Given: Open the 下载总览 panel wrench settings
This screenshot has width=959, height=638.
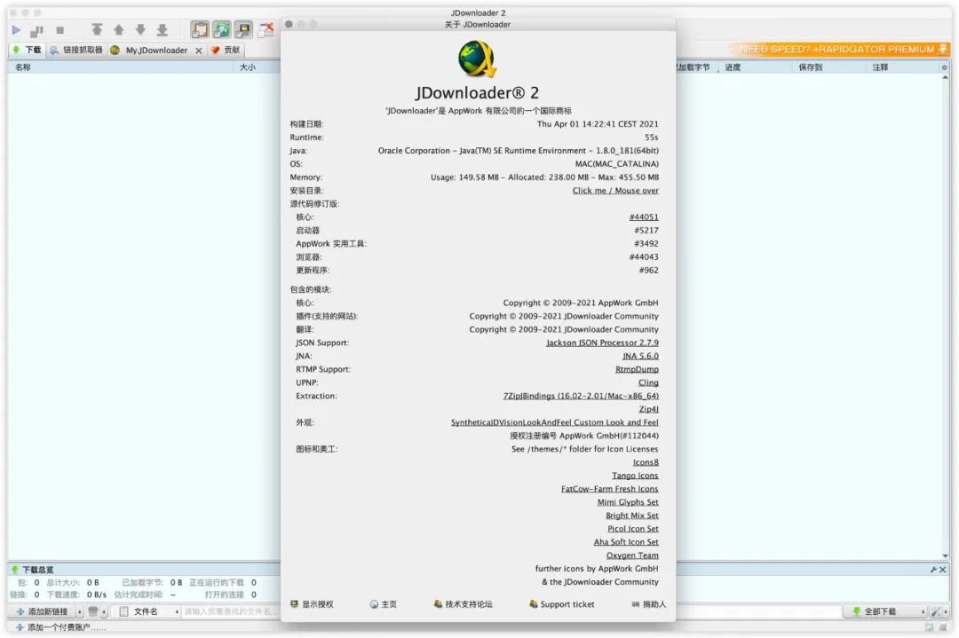Looking at the screenshot, I should tap(933, 570).
